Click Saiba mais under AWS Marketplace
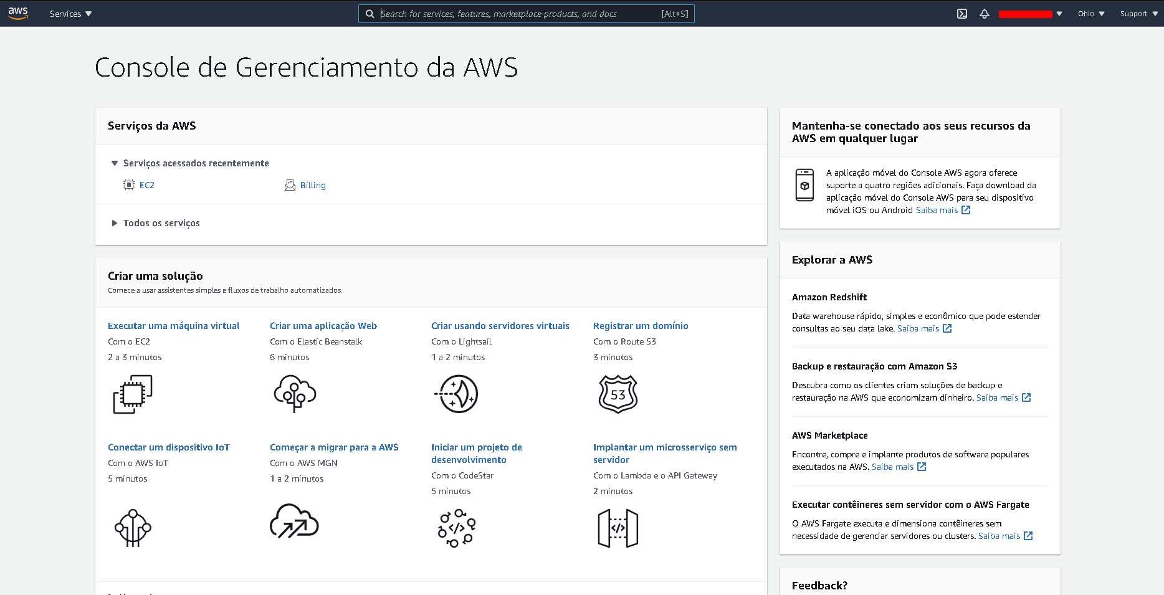Screen dimensions: 1164x595 [892, 467]
